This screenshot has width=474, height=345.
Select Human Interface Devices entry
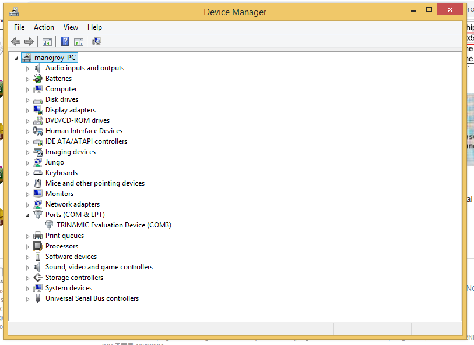point(84,131)
